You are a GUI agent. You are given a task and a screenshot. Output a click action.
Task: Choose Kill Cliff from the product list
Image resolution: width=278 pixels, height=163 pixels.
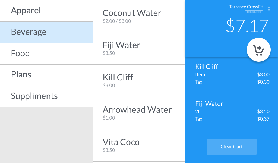pos(139,80)
